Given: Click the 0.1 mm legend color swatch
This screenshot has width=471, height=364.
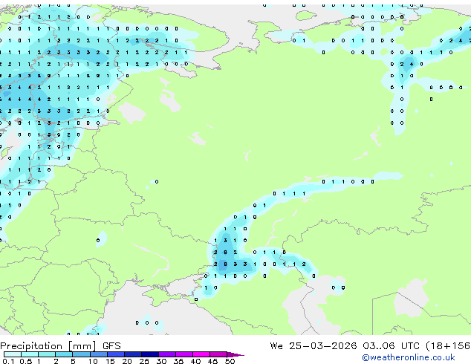Looking at the screenshot, I should [13, 354].
